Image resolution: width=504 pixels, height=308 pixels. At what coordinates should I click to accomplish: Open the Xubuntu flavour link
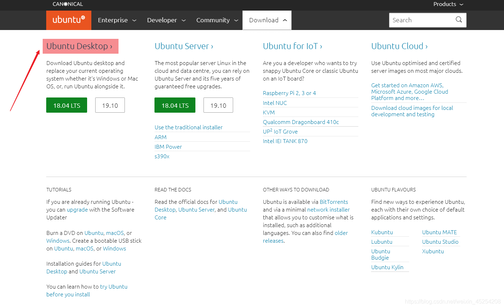tap(433, 251)
